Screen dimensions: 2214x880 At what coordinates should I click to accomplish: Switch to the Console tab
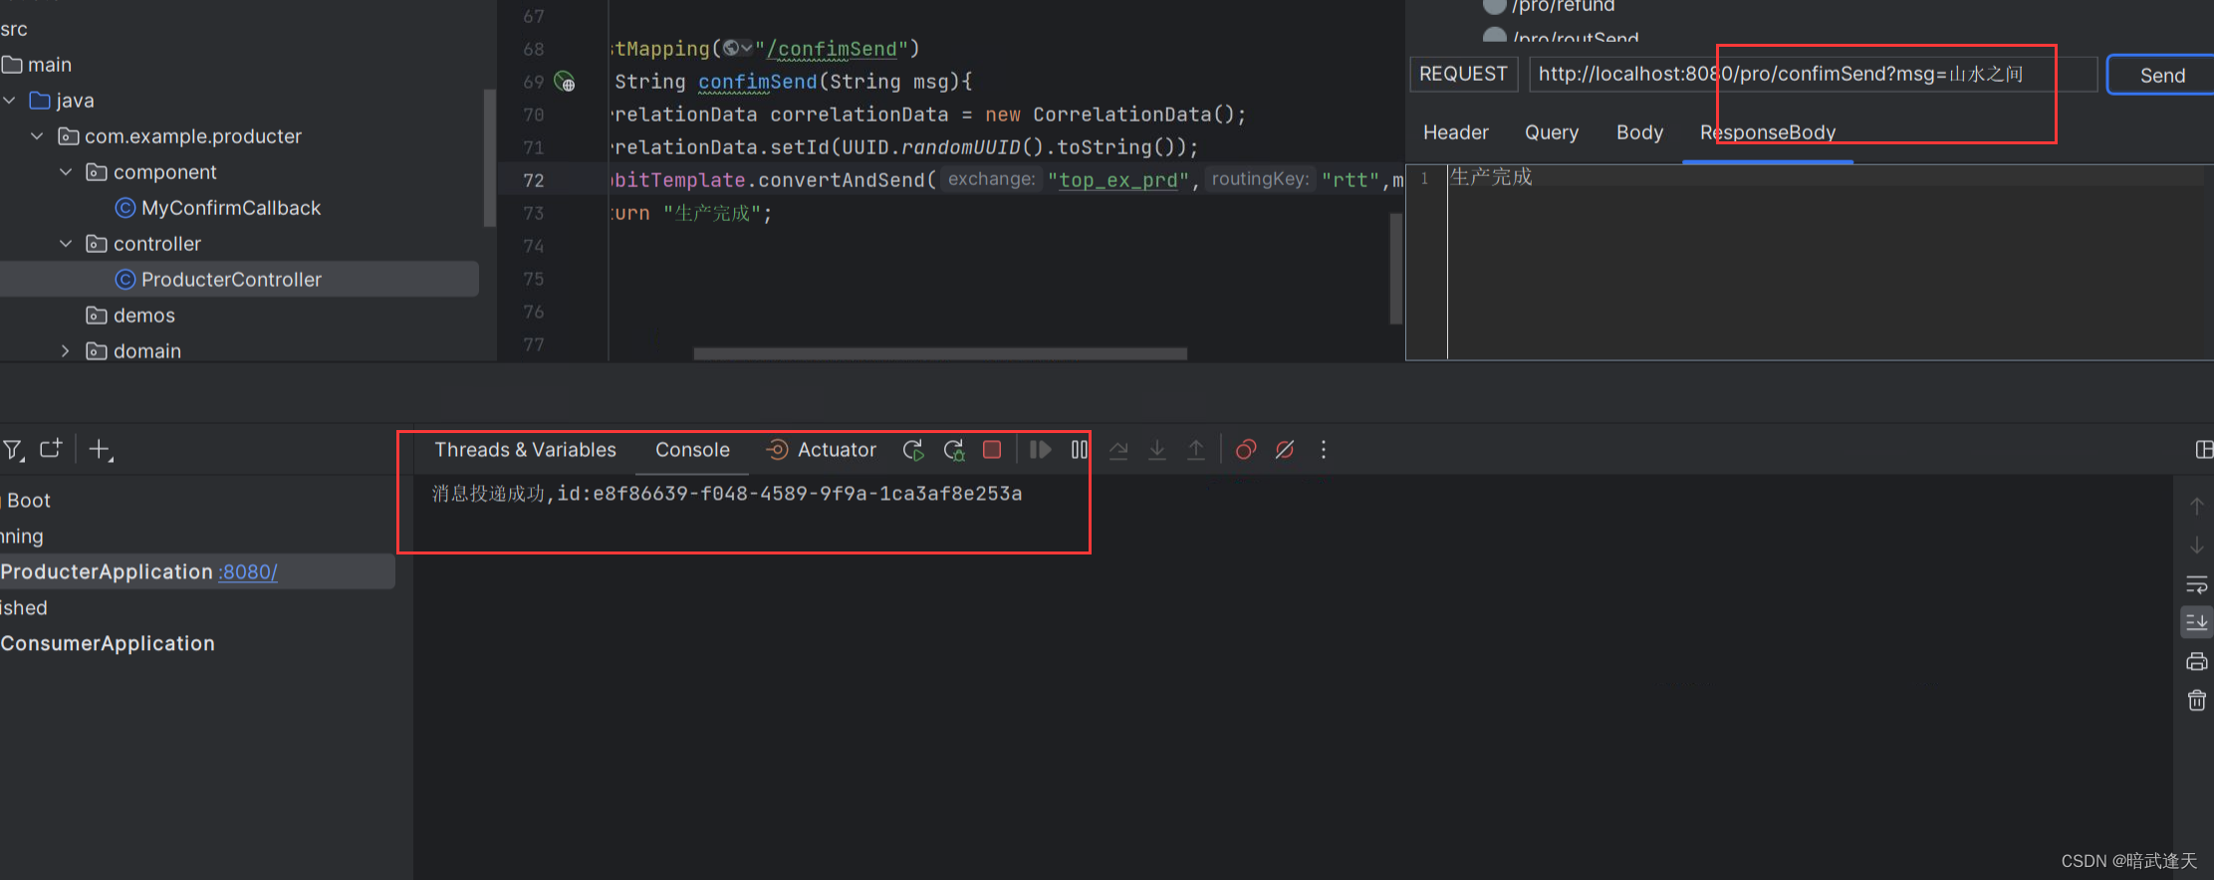tap(692, 450)
